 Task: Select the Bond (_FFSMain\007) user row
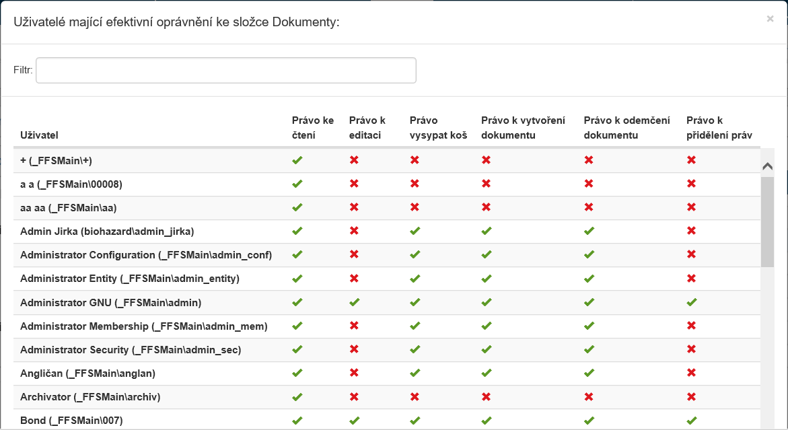(71, 421)
